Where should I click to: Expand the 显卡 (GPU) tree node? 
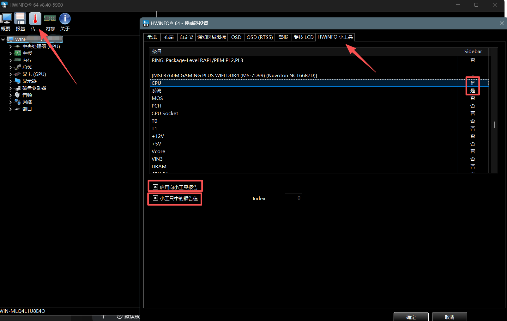(10, 74)
